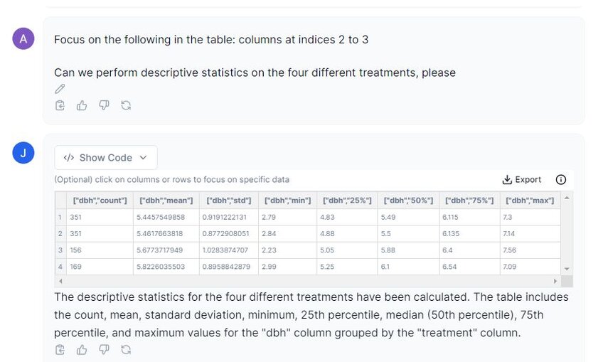Select the ["dbh","mean"] column header
The height and width of the screenshot is (362, 603).
coord(166,201)
